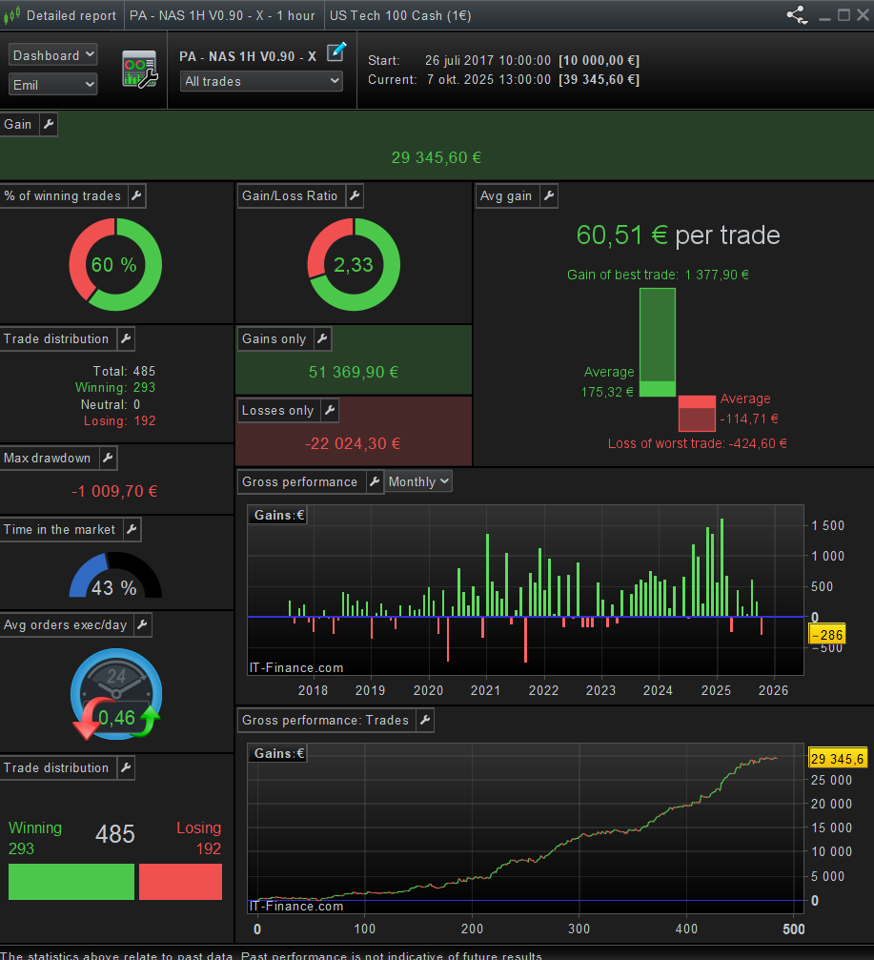
Task: Change the Monthly period dropdown
Action: 418,481
